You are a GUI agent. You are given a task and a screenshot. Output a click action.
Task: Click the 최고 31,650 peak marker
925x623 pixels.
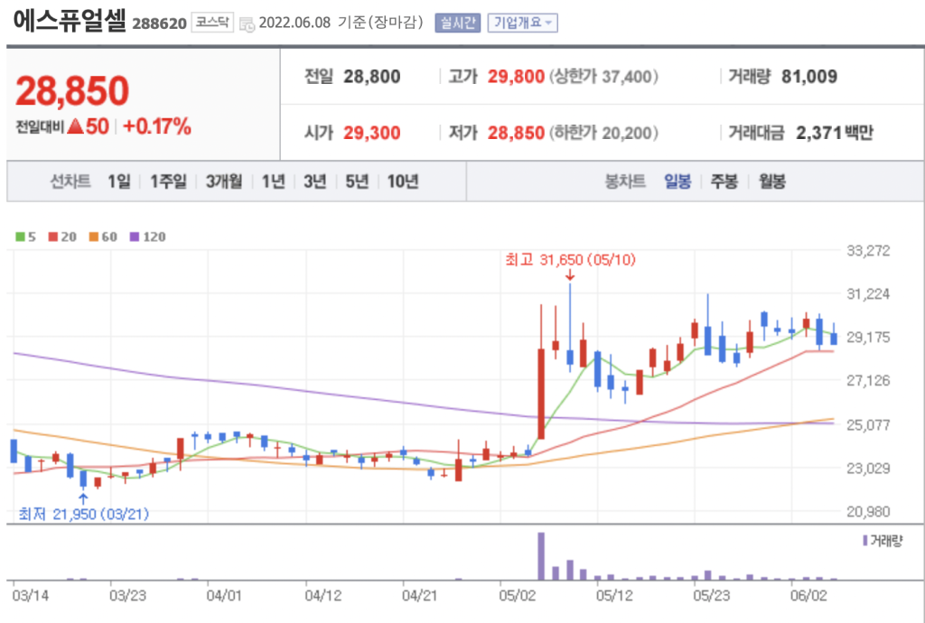[570, 260]
